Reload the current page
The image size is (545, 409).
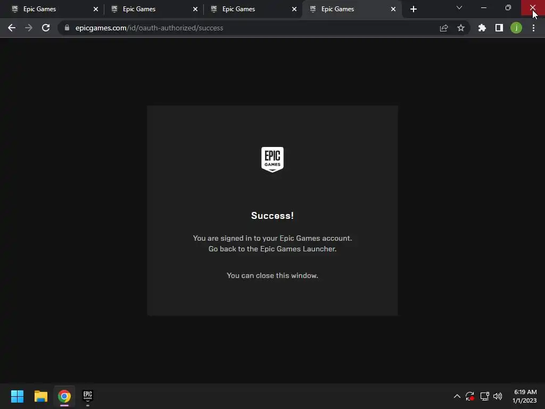[x=46, y=28]
